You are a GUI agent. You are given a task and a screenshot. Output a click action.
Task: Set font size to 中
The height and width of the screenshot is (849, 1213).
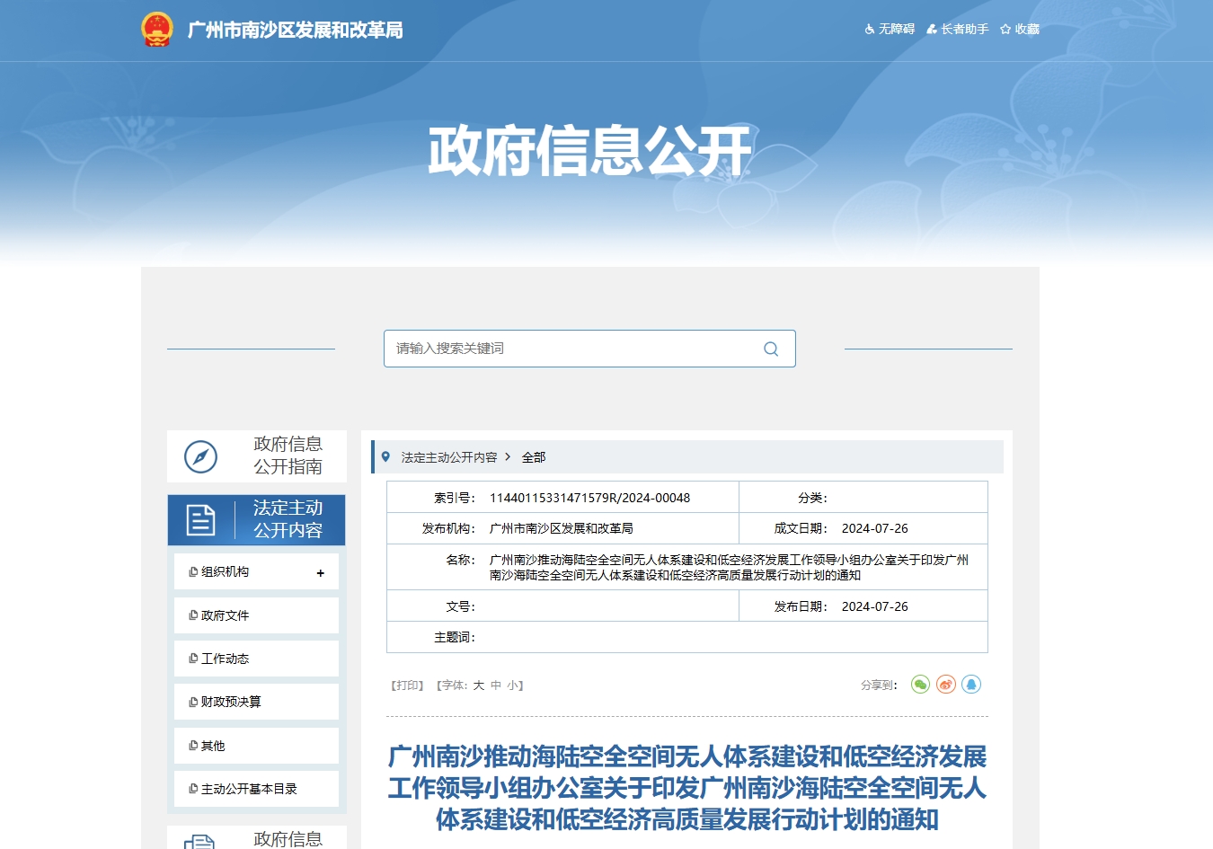[496, 685]
